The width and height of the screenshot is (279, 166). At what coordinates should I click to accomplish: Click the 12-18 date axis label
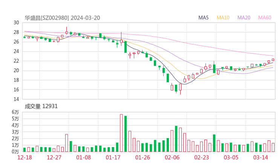[x=25, y=157]
